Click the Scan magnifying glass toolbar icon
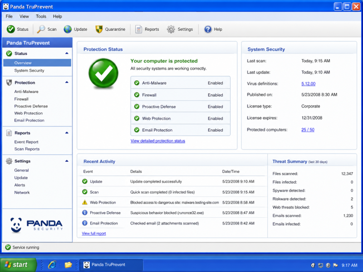The image size is (363, 272). tap(41, 29)
